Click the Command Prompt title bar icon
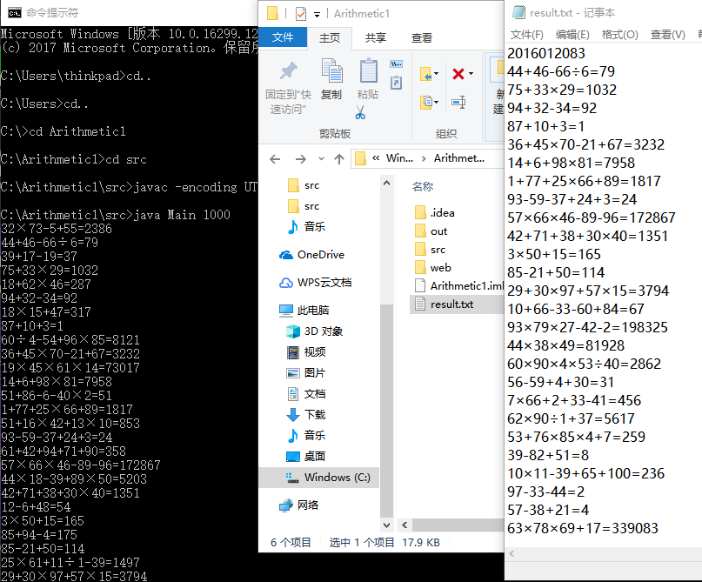 point(15,12)
